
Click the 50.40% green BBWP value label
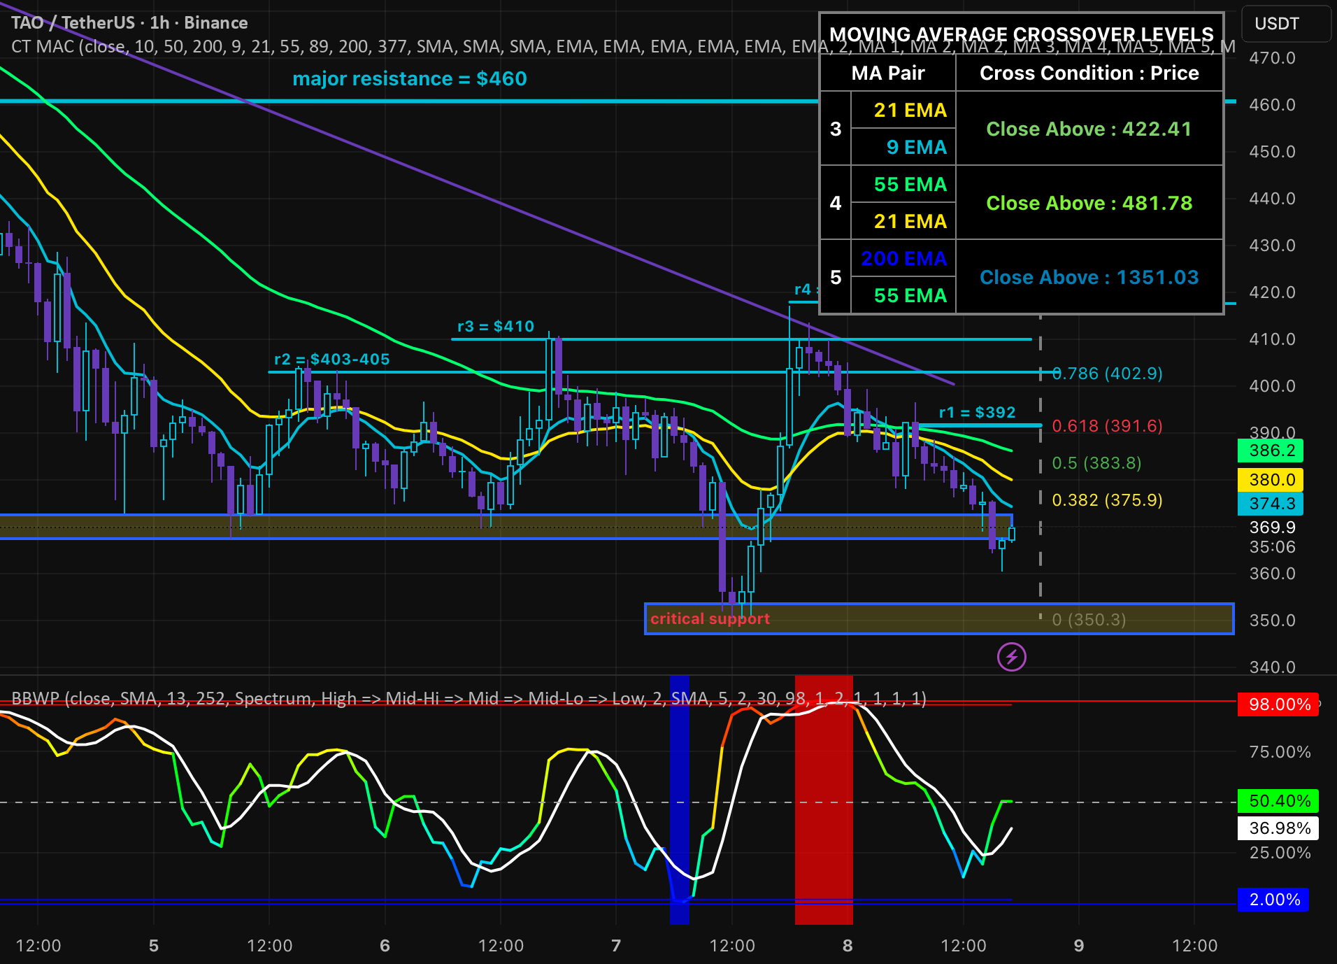[1278, 800]
